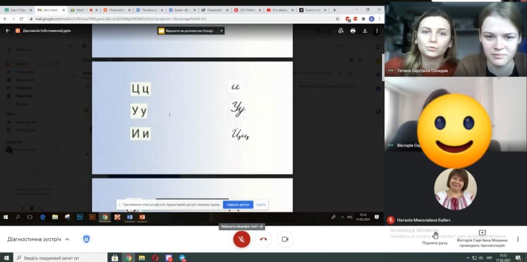Screen dimensions: 527x262
Task: Click the blue shield safety icon
Action: pos(86,239)
